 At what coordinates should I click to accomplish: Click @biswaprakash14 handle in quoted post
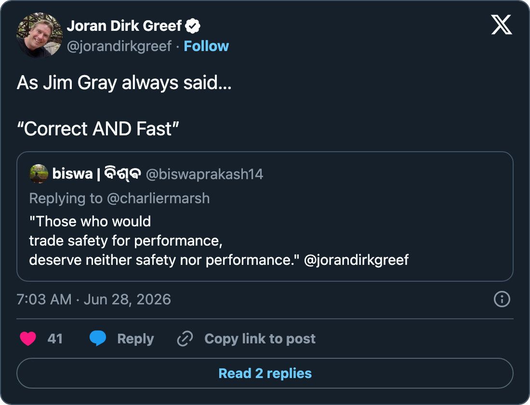point(204,174)
